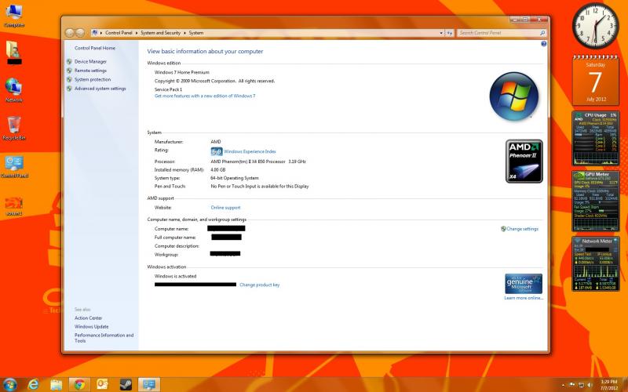The width and height of the screenshot is (628, 392).
Task: Click the analog clock gadget
Action: pyautogui.click(x=596, y=26)
